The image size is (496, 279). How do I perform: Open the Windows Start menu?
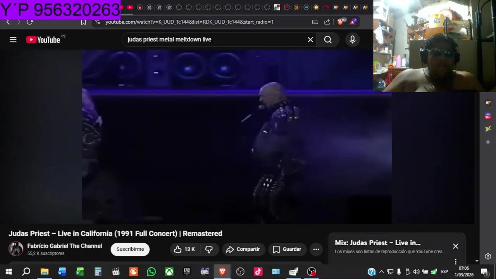point(9,272)
